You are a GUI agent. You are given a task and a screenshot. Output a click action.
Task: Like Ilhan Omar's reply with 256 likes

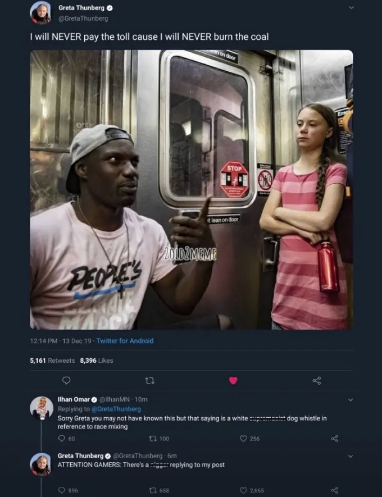[x=243, y=439]
